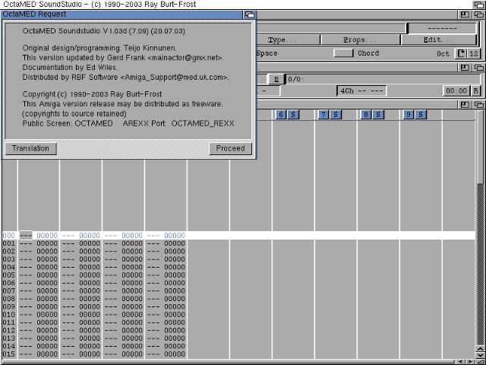The width and height of the screenshot is (486, 365).
Task: Solo track 9 with S button
Action: click(421, 115)
